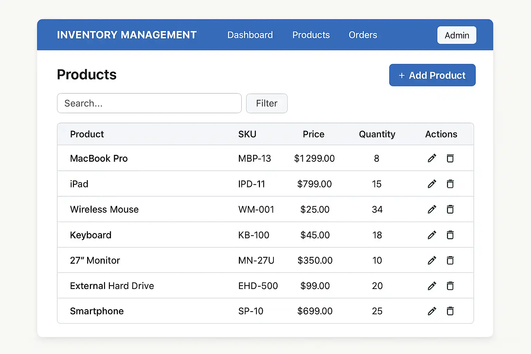Delete the External Hard Drive product
This screenshot has width=531, height=354.
450,286
